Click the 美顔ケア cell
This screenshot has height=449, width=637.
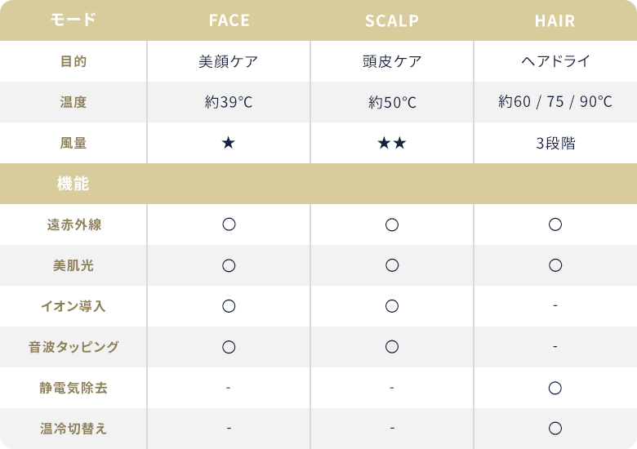point(229,61)
